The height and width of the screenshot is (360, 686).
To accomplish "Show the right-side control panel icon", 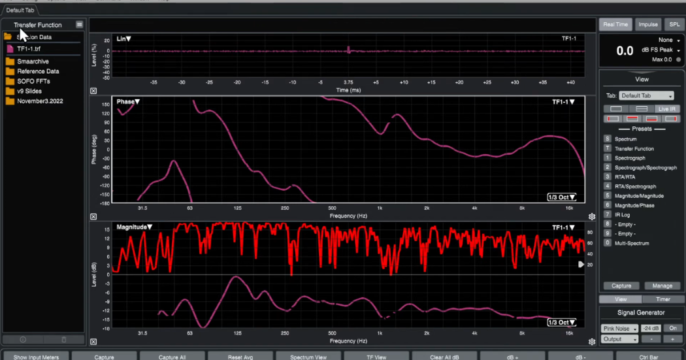I will coord(671,118).
